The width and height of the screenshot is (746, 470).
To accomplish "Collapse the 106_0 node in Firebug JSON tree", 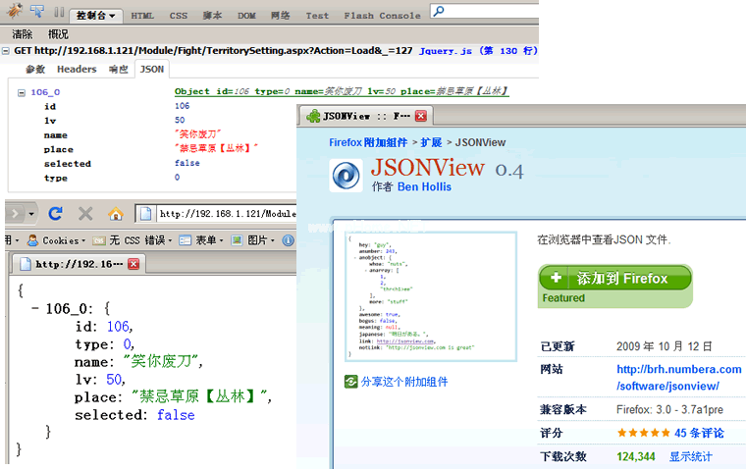I will (x=22, y=92).
